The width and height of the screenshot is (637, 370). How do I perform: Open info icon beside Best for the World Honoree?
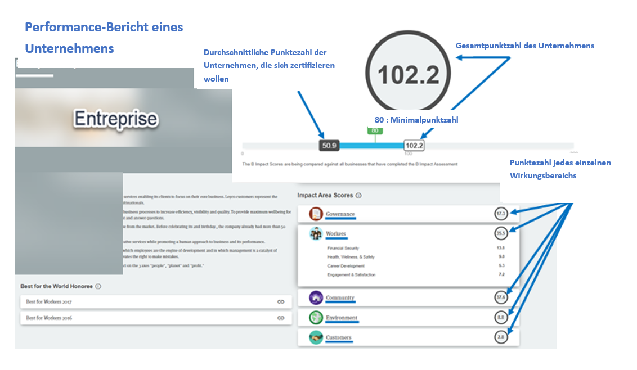point(98,286)
